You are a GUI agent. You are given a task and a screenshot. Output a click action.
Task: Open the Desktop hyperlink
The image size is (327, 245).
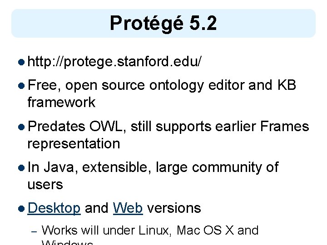click(x=54, y=208)
